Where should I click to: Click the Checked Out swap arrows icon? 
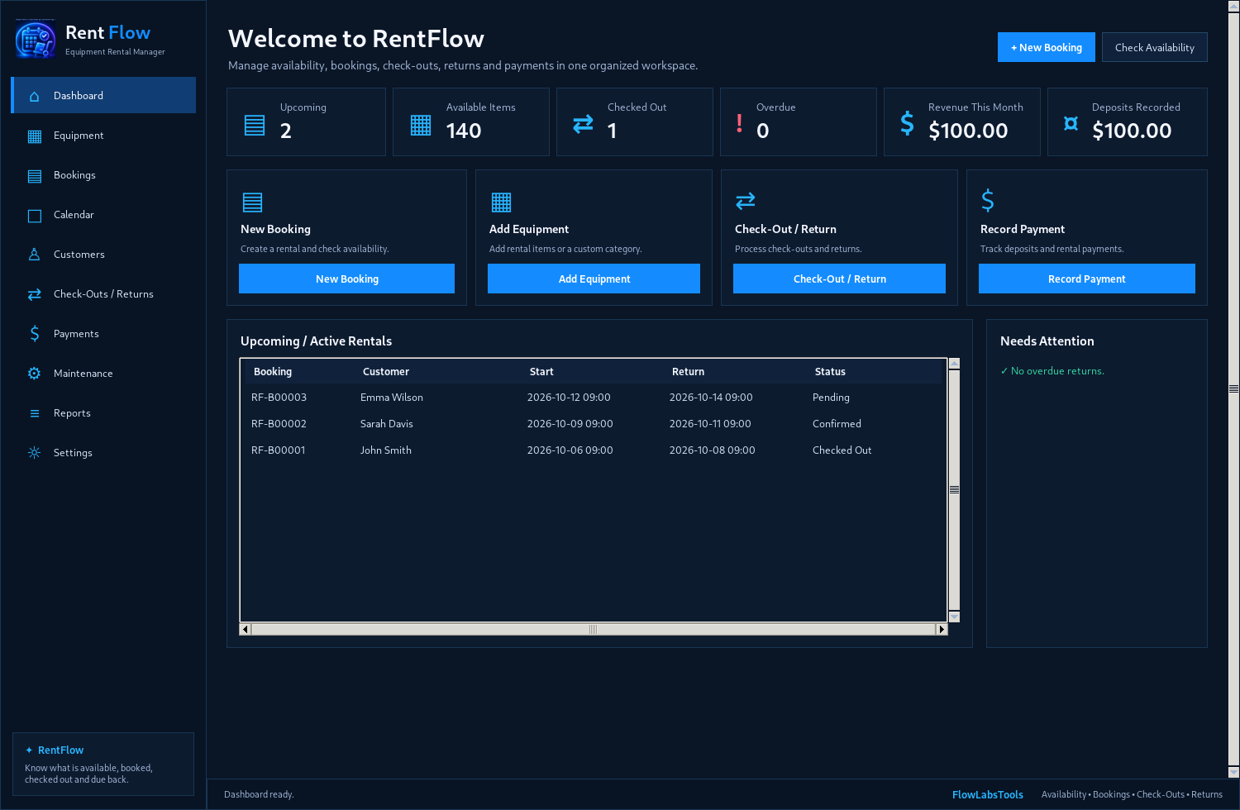[x=583, y=124]
